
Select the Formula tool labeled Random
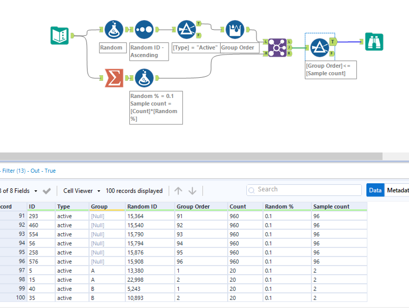click(113, 29)
